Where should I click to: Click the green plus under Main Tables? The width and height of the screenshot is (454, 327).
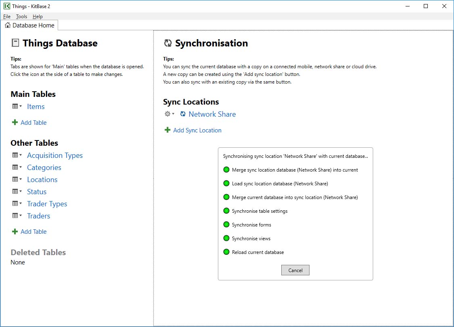point(15,122)
